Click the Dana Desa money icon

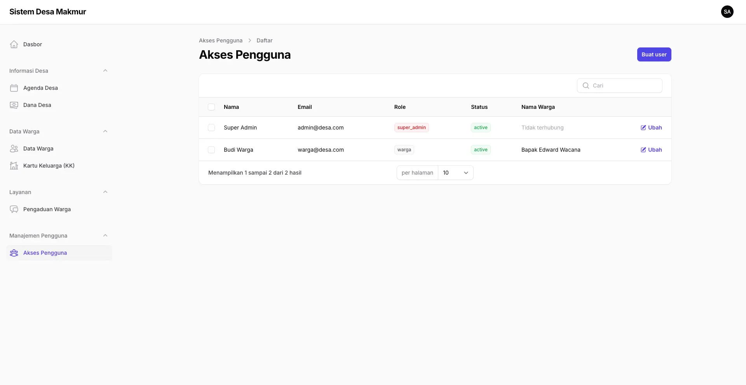pos(14,105)
